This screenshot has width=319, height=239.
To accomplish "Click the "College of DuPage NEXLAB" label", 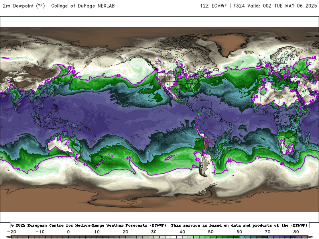I will pos(83,6).
